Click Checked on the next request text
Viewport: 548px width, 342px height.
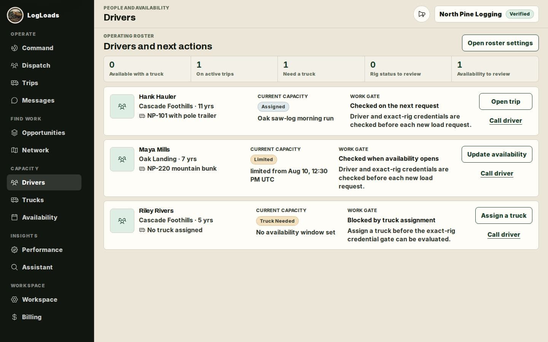pos(394,106)
